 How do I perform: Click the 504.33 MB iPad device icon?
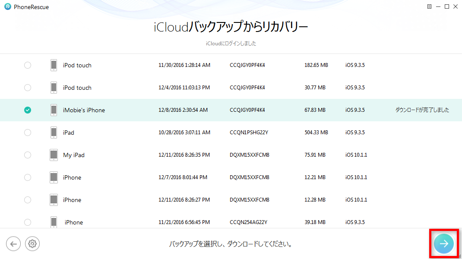pos(54,133)
